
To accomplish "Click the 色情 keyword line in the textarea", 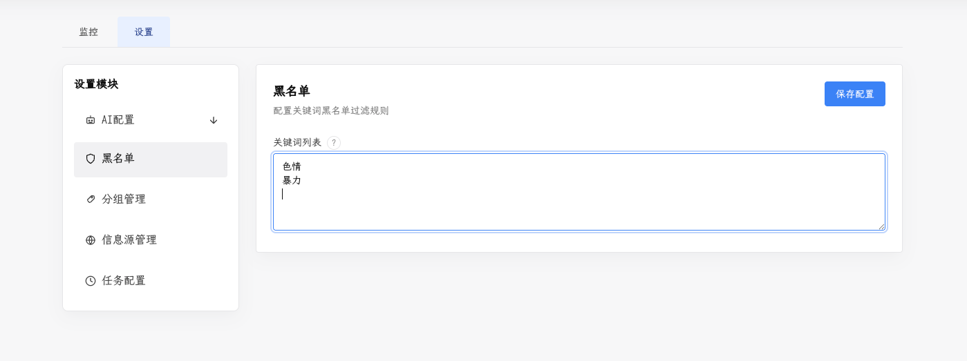I will [x=292, y=166].
